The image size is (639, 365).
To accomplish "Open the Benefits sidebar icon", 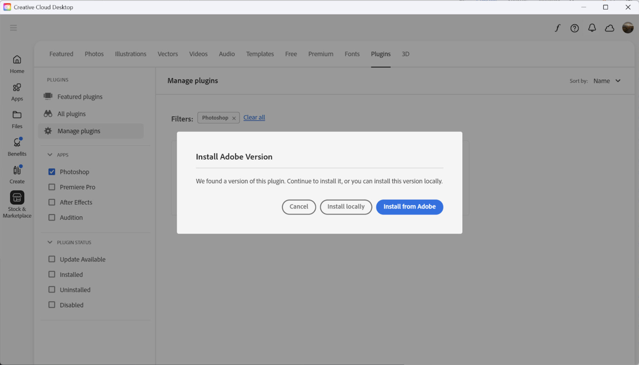I will (17, 147).
